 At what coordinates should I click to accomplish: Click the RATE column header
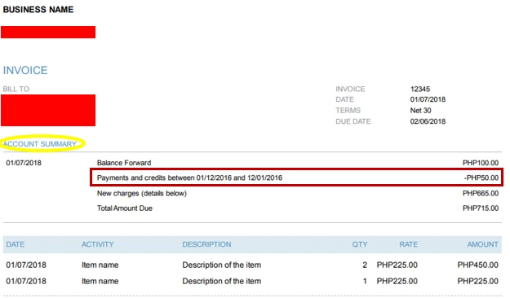coord(409,244)
